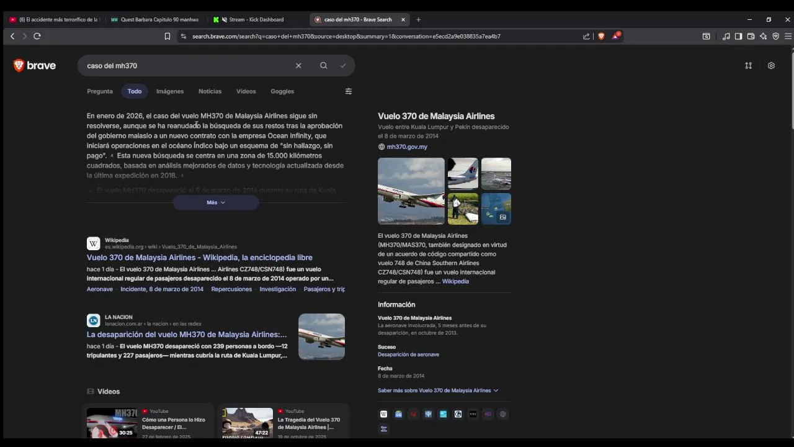Open the Investigación sublink
Screen dimensions: 794x447
click(x=277, y=289)
